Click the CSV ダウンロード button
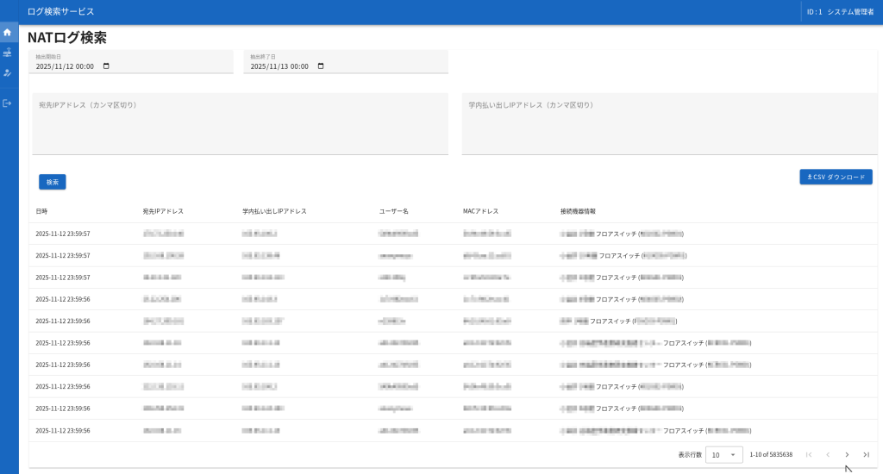 [x=836, y=177]
